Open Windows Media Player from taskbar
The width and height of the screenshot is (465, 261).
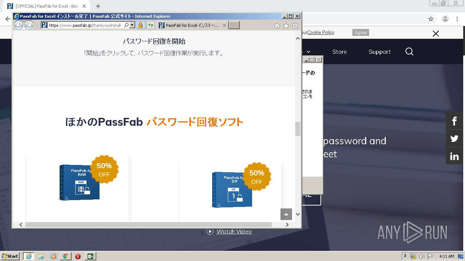53,256
